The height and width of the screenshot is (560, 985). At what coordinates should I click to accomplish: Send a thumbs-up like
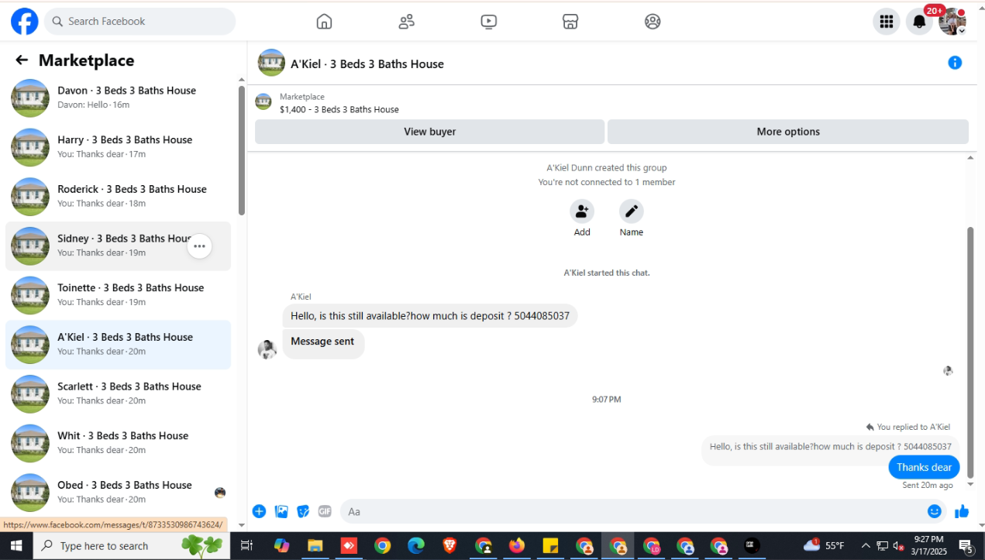962,511
